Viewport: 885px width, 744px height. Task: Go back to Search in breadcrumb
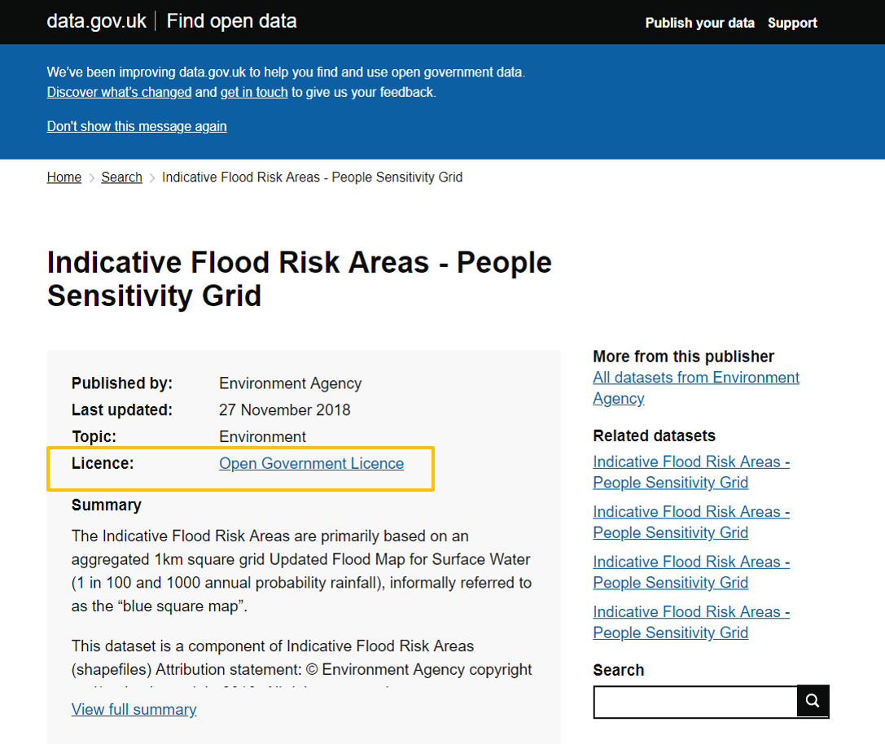[121, 177]
